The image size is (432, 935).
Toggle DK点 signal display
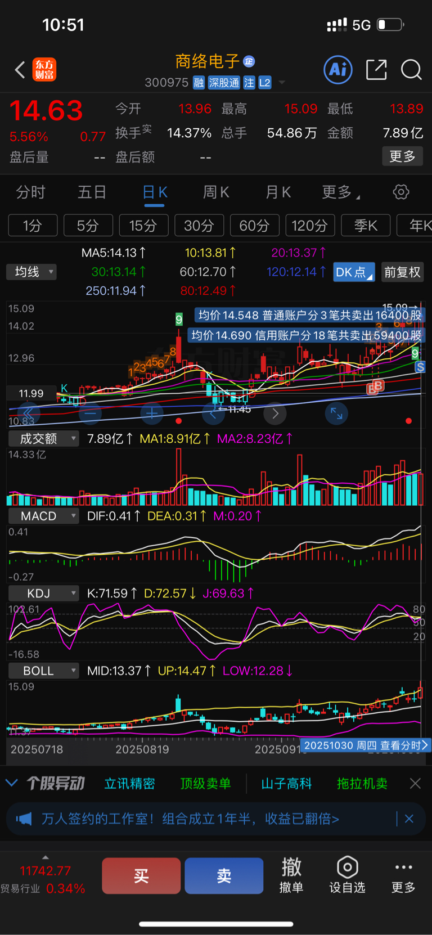354,272
